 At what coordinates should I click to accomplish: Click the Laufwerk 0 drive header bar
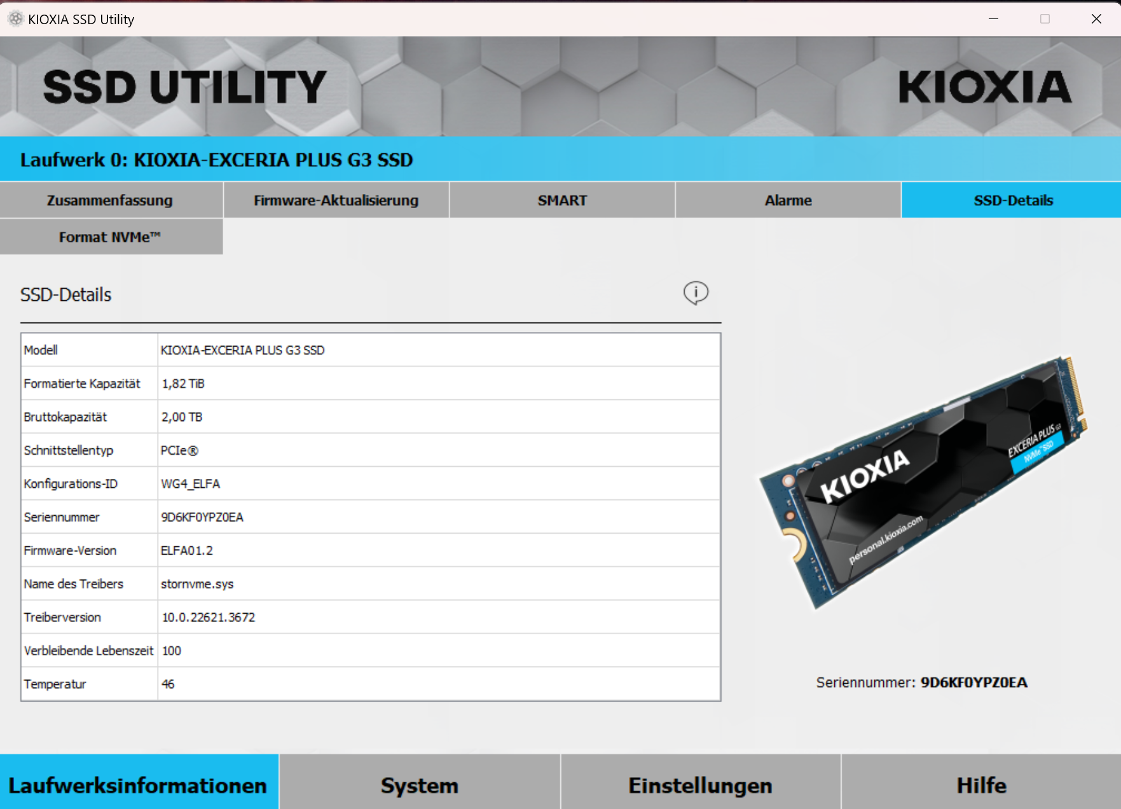tap(560, 159)
